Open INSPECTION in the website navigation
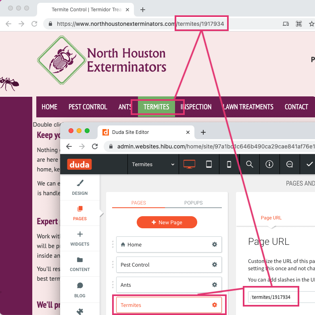 click(196, 107)
